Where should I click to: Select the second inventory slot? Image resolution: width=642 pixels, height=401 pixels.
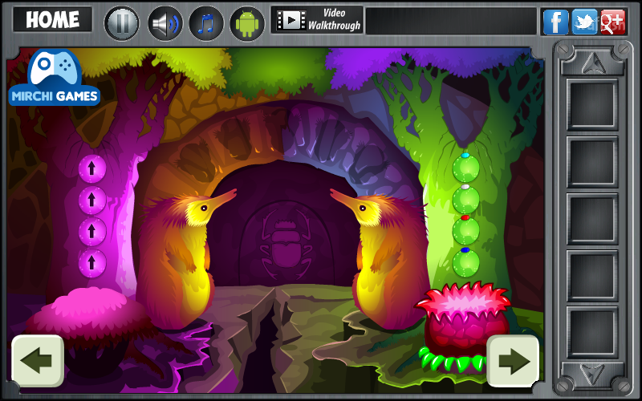coord(592,162)
